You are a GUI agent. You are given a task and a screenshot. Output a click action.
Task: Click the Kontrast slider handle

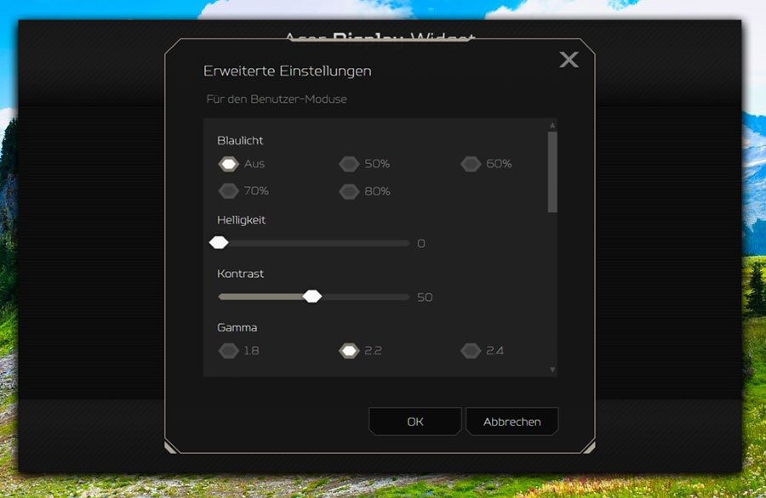[312, 297]
